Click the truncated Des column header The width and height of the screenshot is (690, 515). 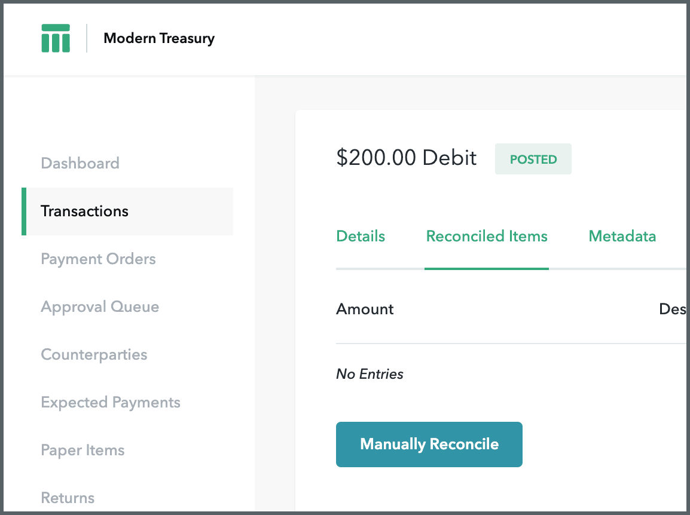coord(672,309)
